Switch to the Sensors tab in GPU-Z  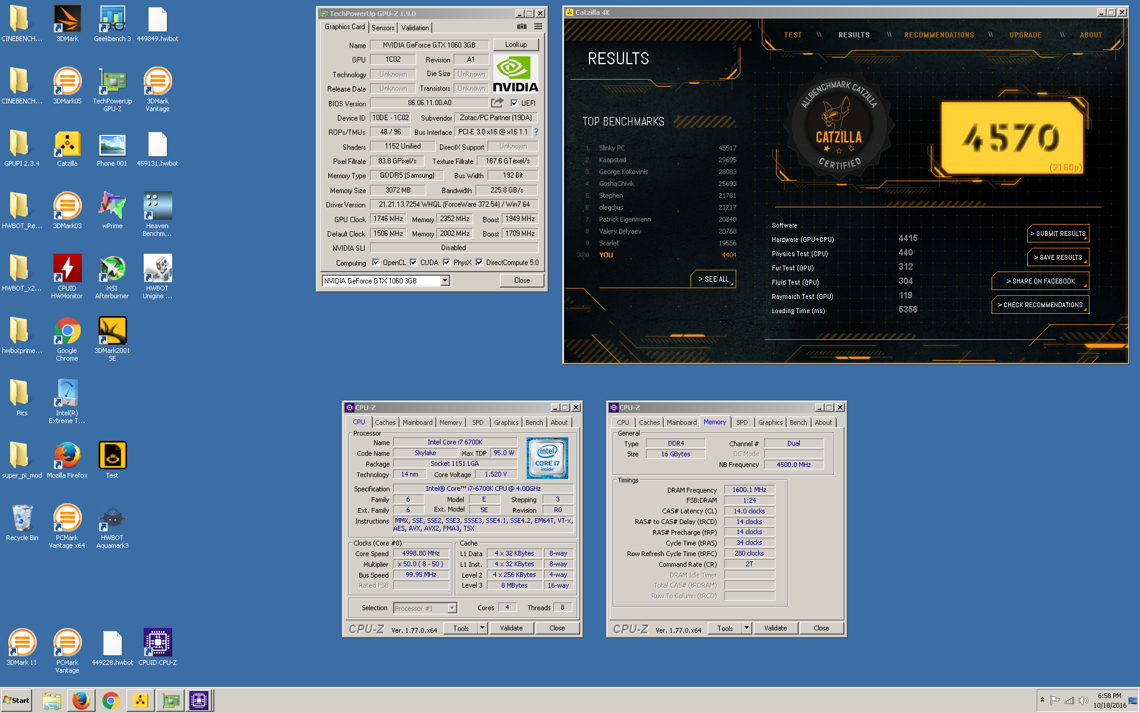(x=383, y=28)
